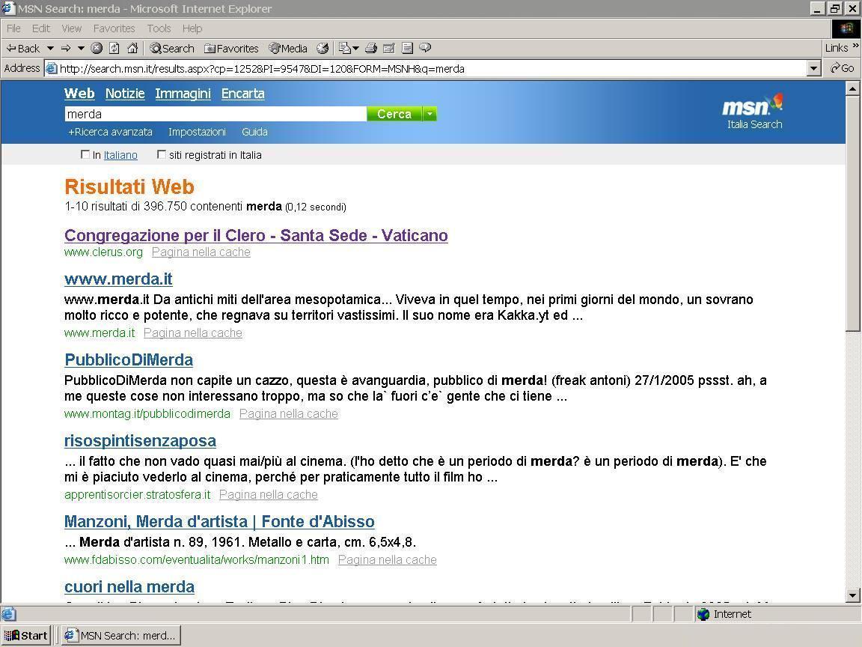Image resolution: width=862 pixels, height=647 pixels.
Task: Open cached page for www.montag.it/pubblicodimerda
Action: click(x=289, y=413)
